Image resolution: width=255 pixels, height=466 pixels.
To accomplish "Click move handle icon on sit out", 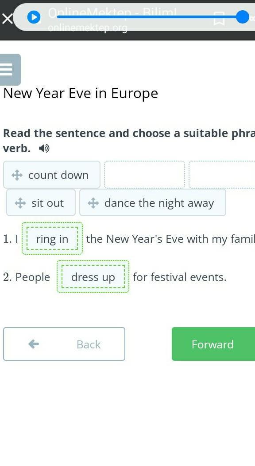I will tap(20, 203).
